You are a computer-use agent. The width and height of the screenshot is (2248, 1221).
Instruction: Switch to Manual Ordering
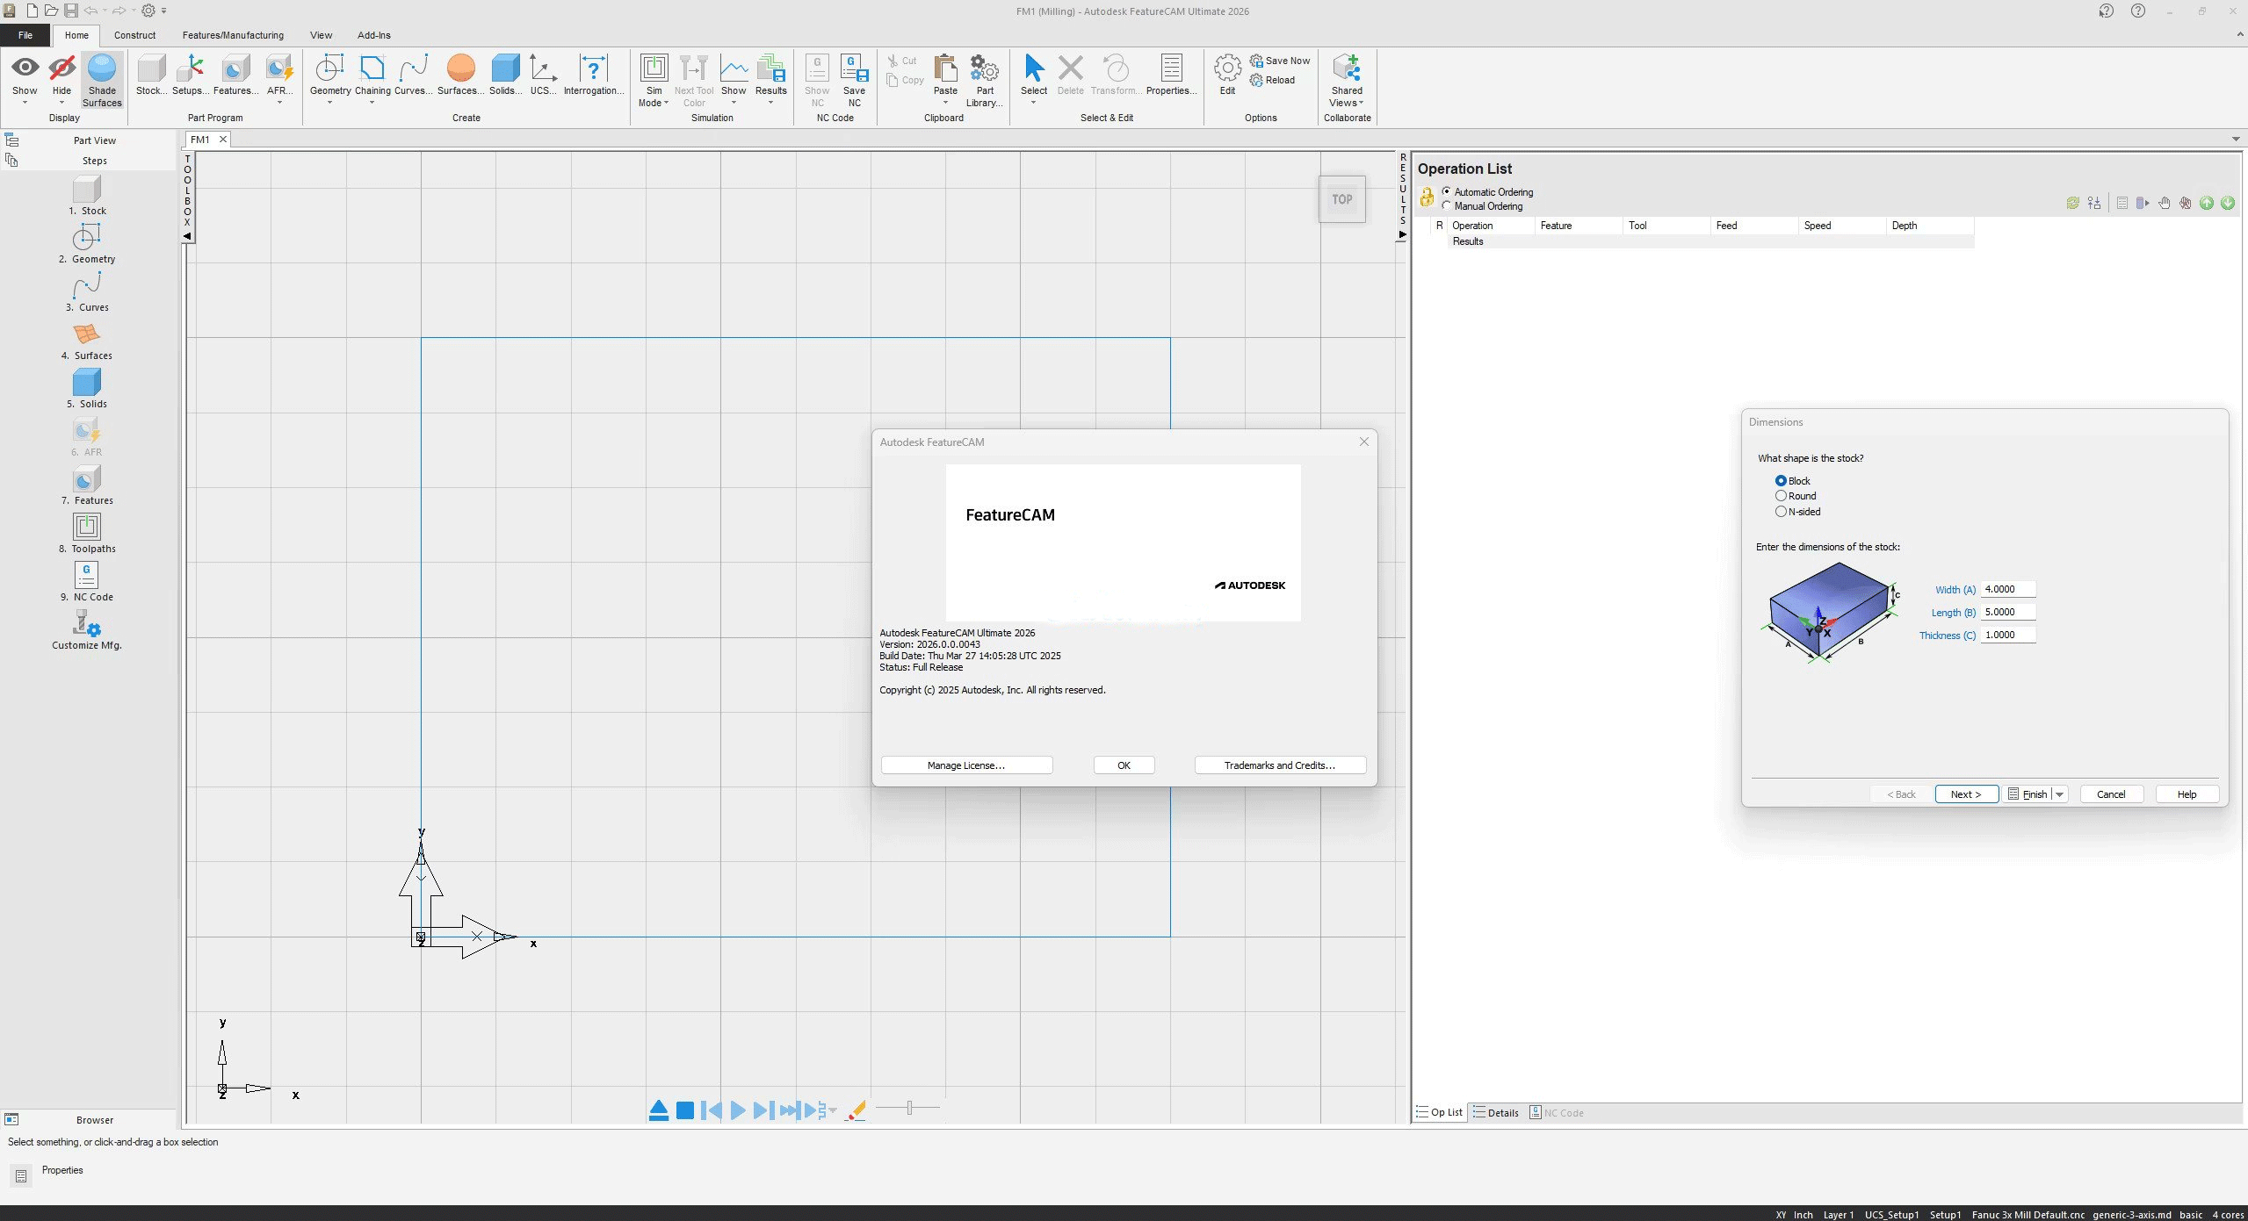pos(1446,205)
